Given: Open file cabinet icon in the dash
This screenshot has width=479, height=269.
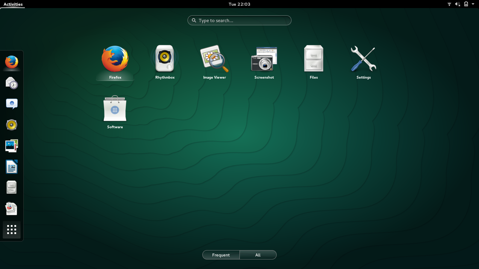Looking at the screenshot, I should point(12,187).
